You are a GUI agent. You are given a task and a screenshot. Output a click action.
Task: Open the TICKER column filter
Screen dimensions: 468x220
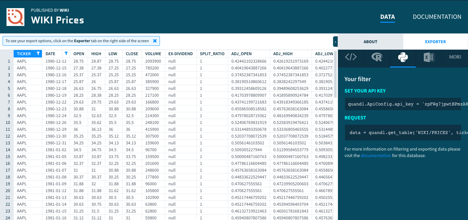coord(38,54)
